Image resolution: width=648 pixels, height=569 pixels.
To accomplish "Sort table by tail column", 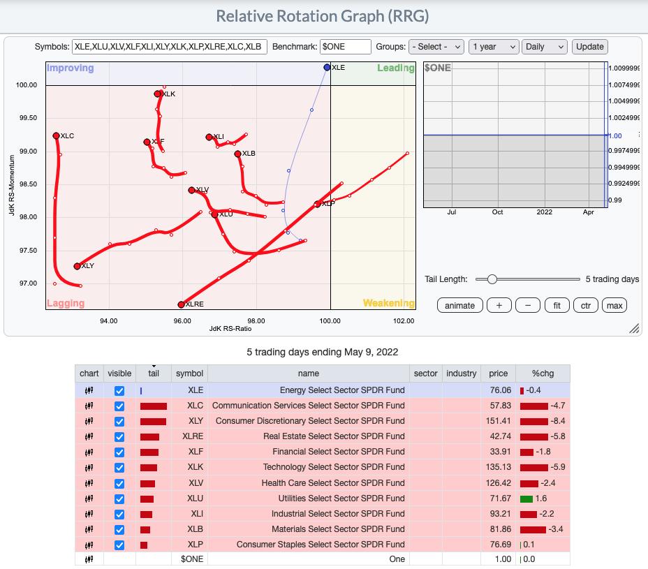I will [154, 373].
